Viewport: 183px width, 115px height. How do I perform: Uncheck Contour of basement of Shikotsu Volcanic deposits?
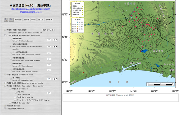pos(11,47)
